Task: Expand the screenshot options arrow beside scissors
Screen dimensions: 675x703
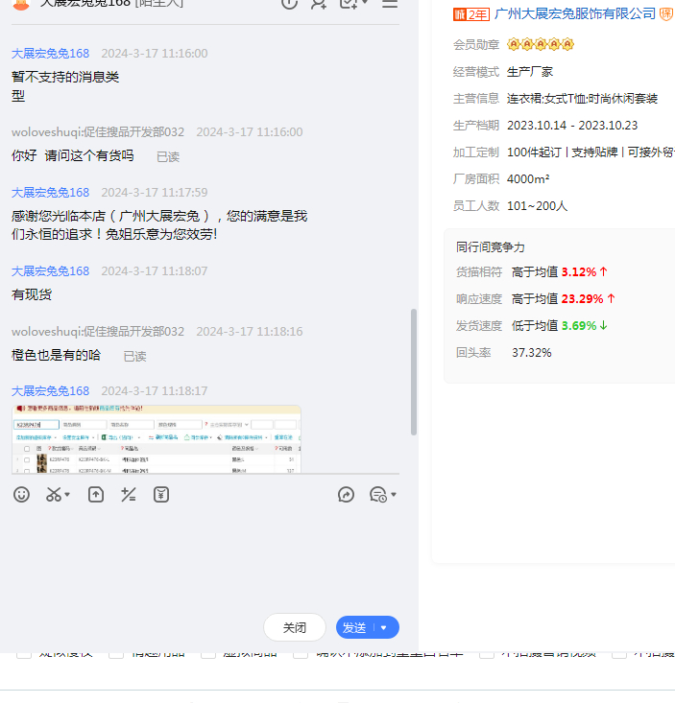Action: [68, 496]
